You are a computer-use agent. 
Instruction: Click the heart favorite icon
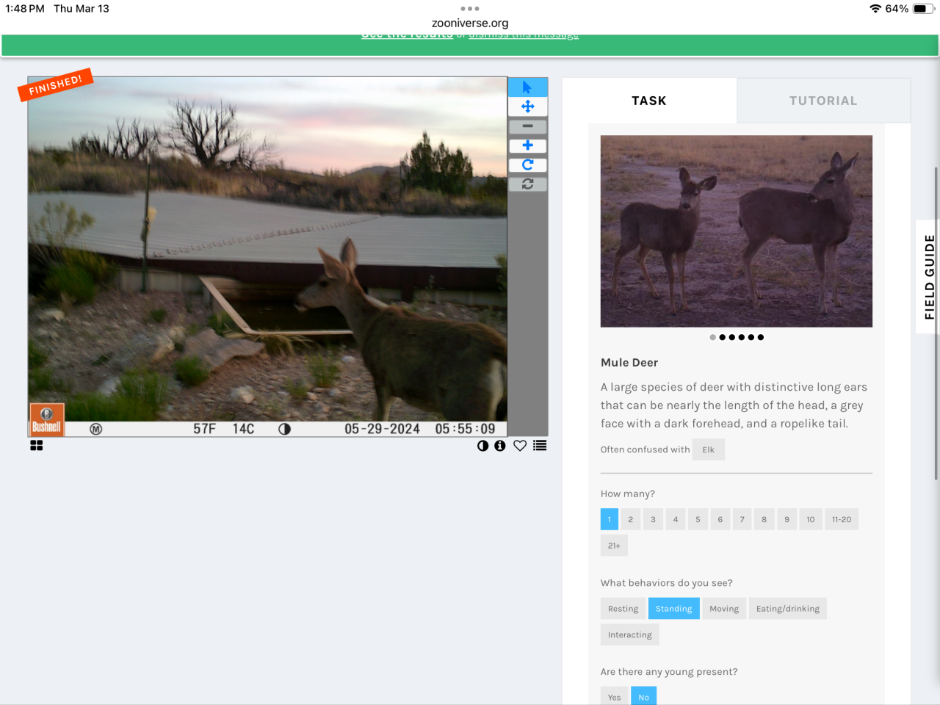[520, 446]
